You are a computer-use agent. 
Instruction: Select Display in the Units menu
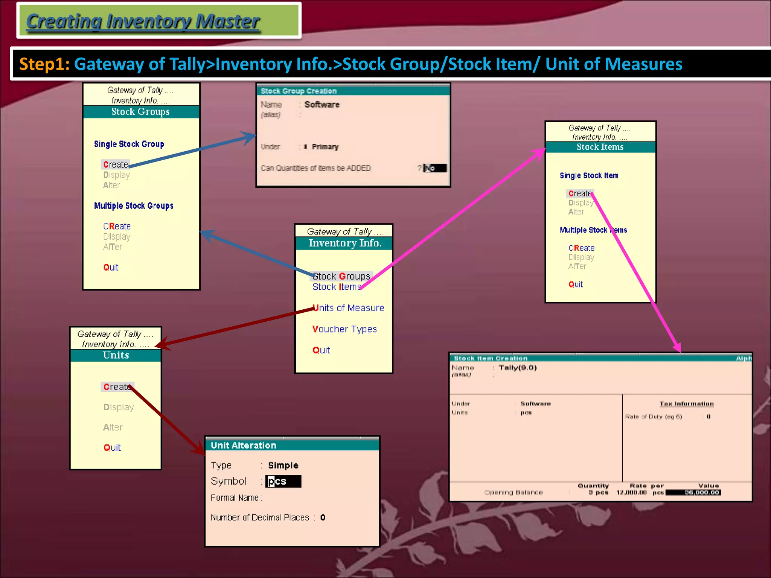119,407
